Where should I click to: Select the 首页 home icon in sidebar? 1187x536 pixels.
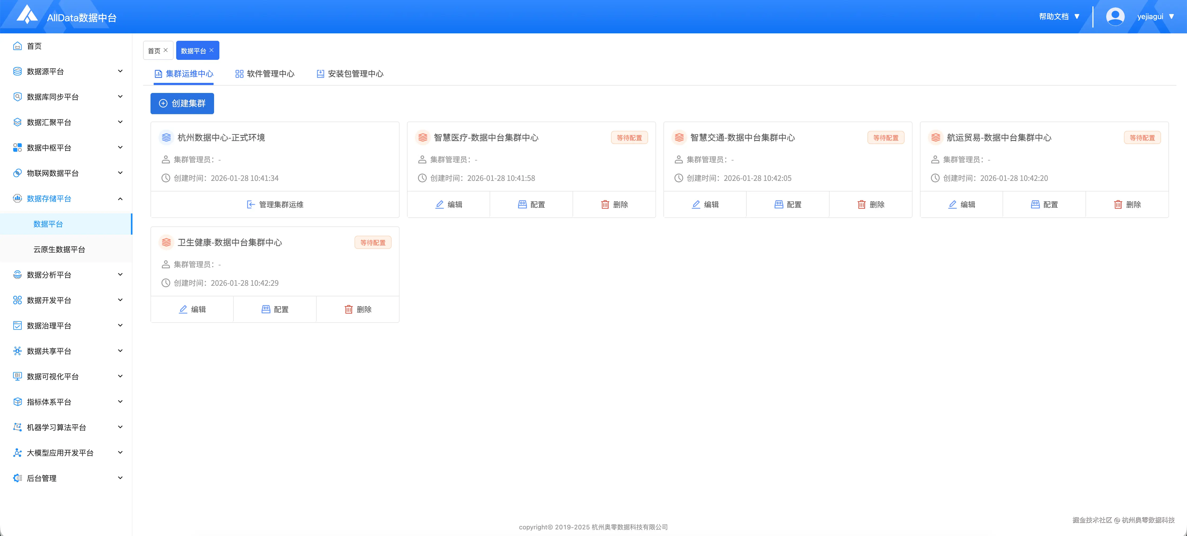(17, 46)
